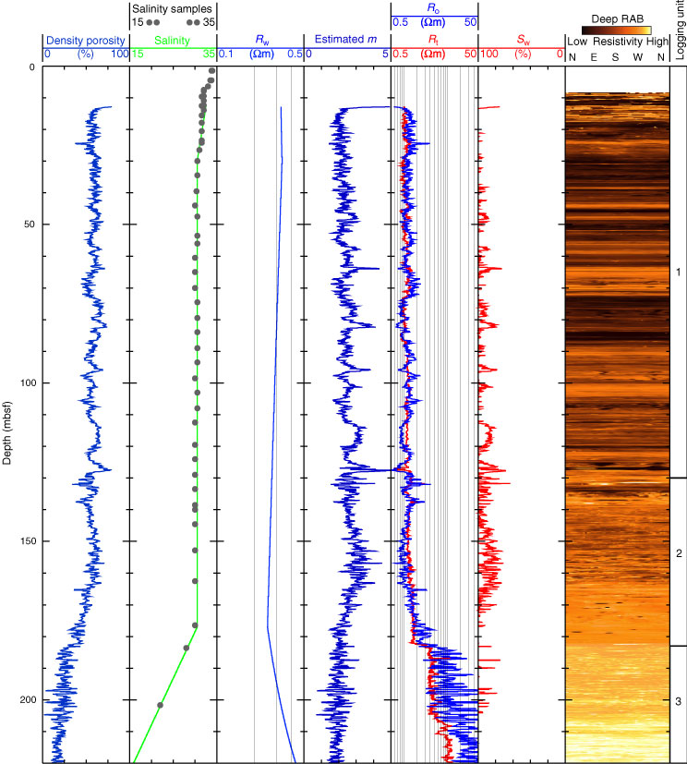Select logging unit 3 label
Viewport: 687px width, 764px height.
click(x=679, y=703)
